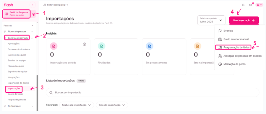The width and height of the screenshot is (266, 114).
Task: Click the Marcação de ponto clock icon
Action: click(220, 64)
